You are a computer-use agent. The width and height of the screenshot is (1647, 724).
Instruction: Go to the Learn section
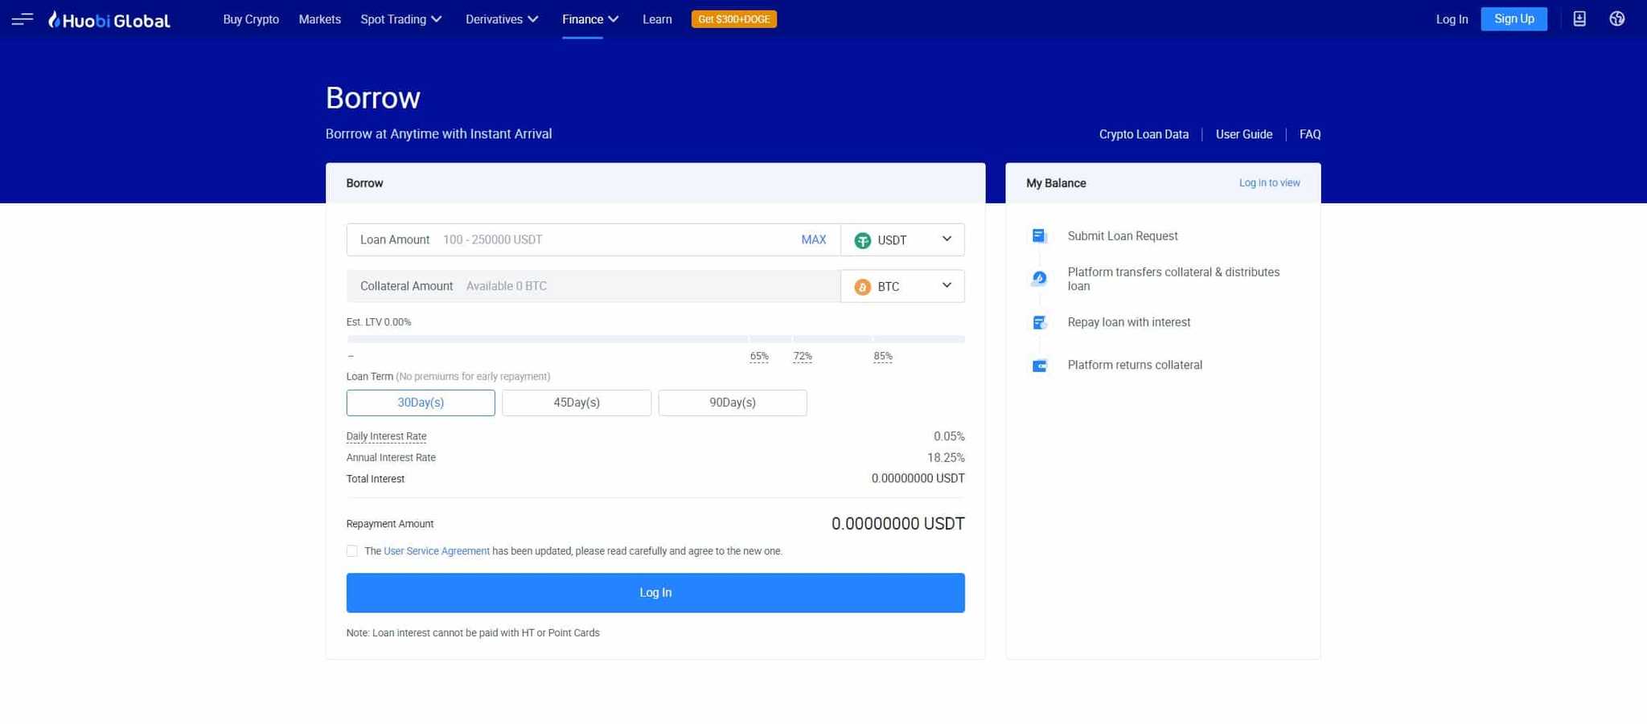[x=656, y=18]
